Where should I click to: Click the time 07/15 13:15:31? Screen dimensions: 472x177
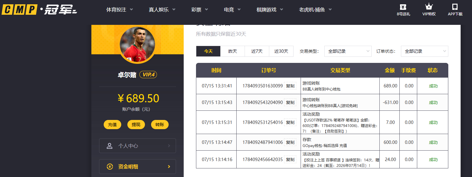[x=217, y=122]
